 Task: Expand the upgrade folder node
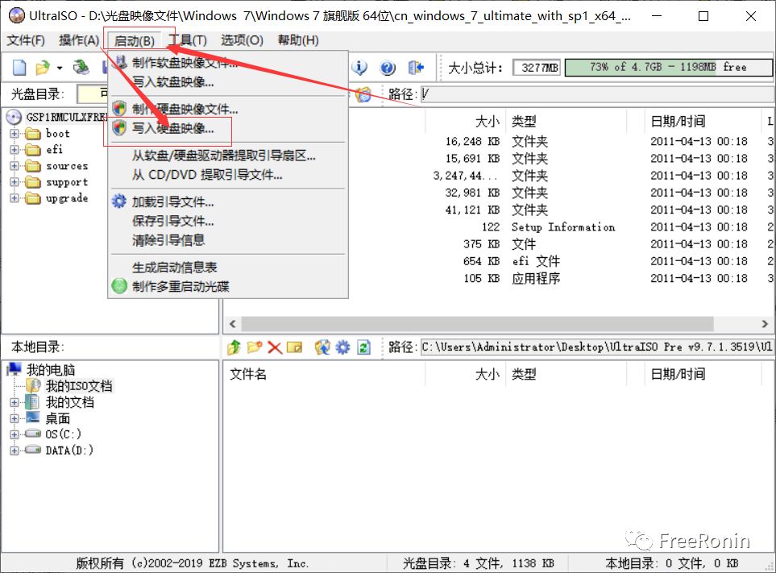click(15, 198)
